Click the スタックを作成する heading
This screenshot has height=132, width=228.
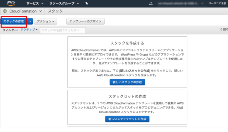(127, 43)
